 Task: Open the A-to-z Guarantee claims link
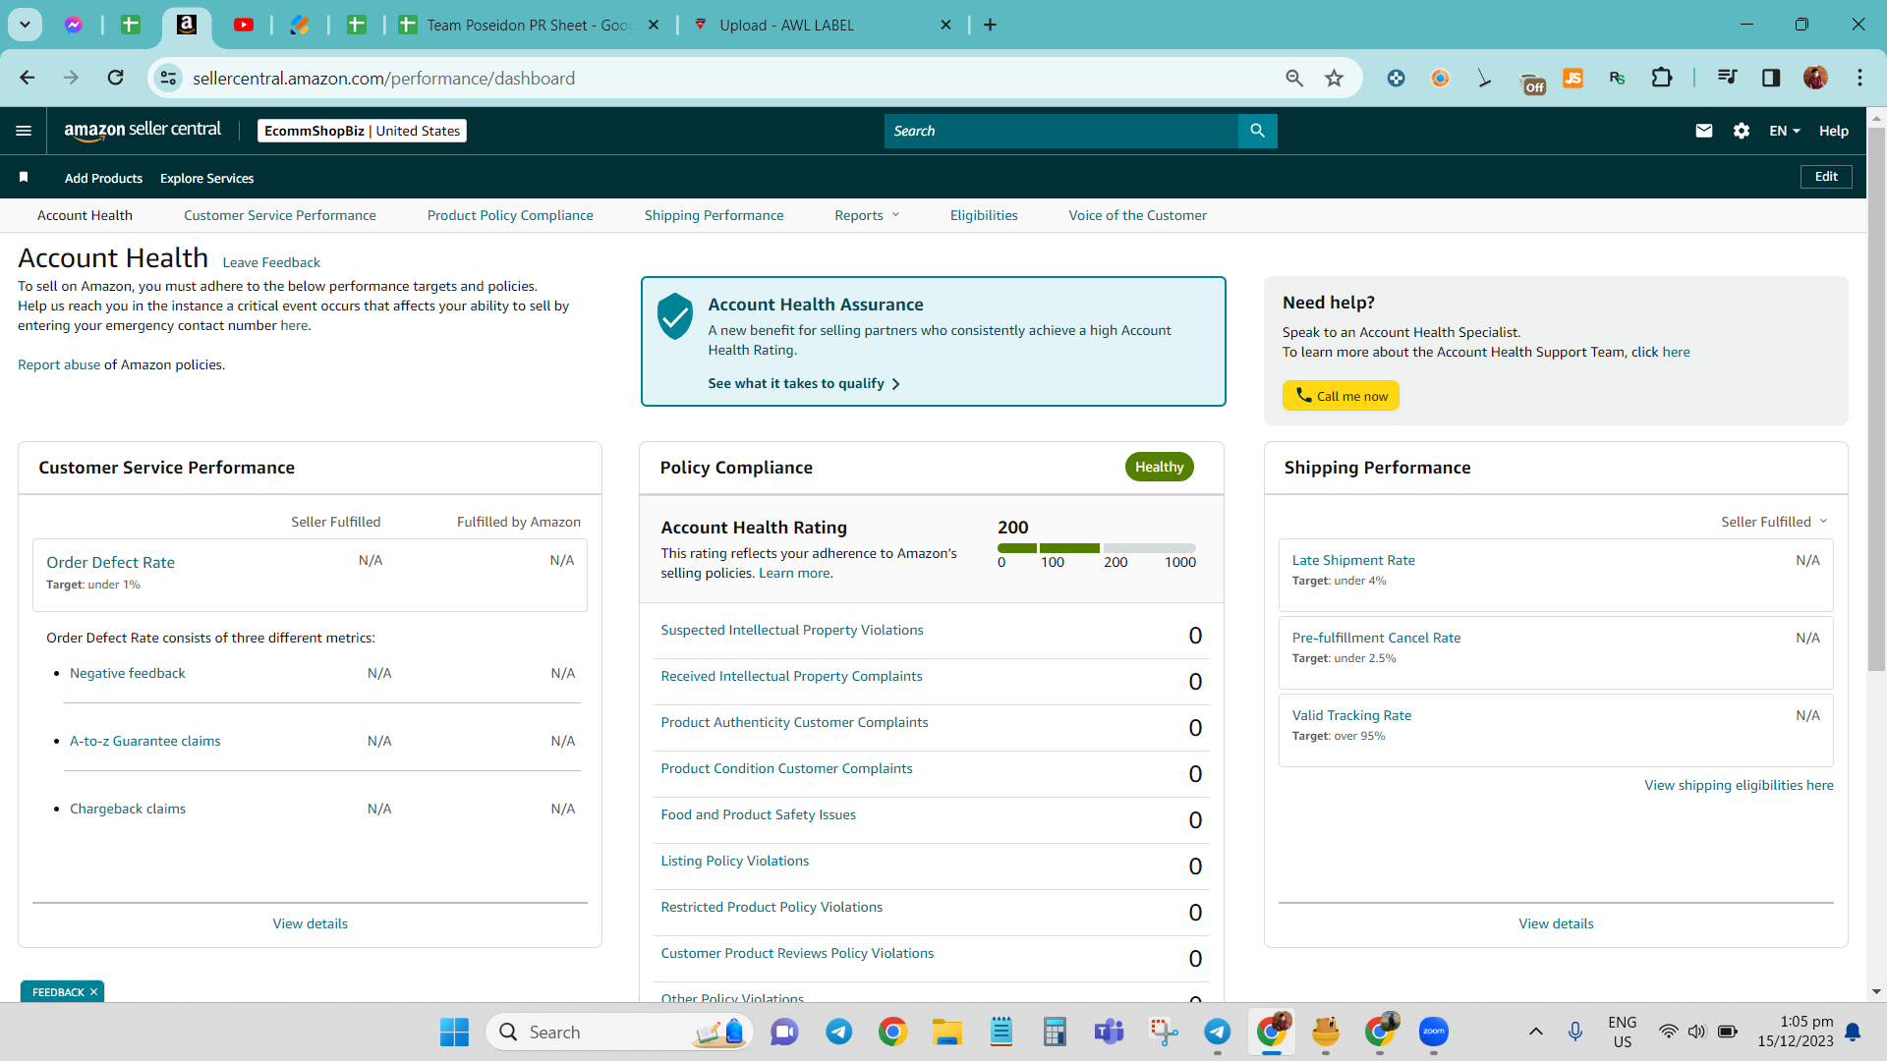click(145, 741)
